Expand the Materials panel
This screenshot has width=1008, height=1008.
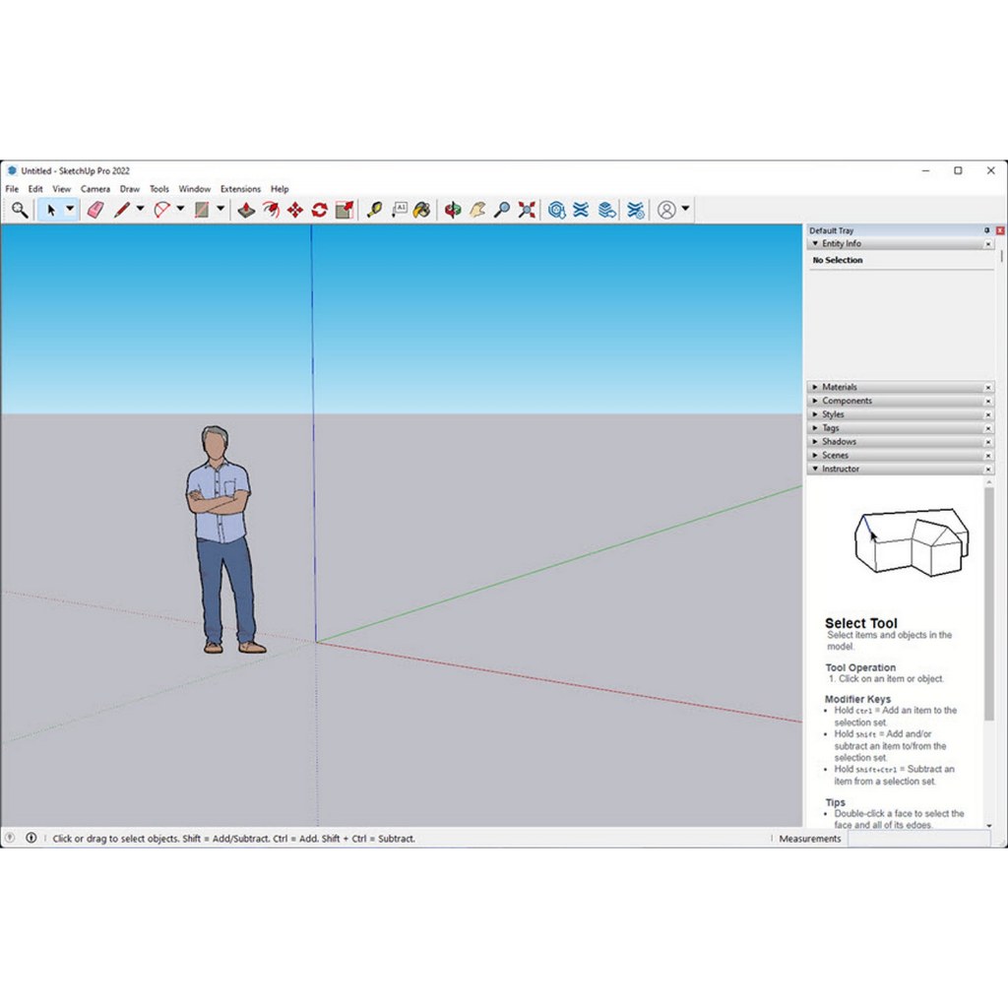(x=815, y=387)
